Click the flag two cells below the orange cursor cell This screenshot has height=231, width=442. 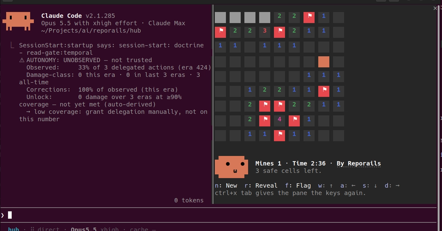tap(324, 91)
